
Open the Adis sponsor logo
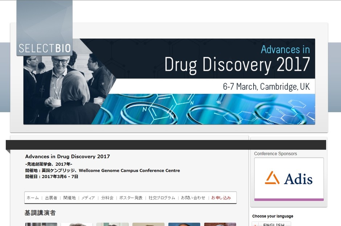tap(289, 178)
